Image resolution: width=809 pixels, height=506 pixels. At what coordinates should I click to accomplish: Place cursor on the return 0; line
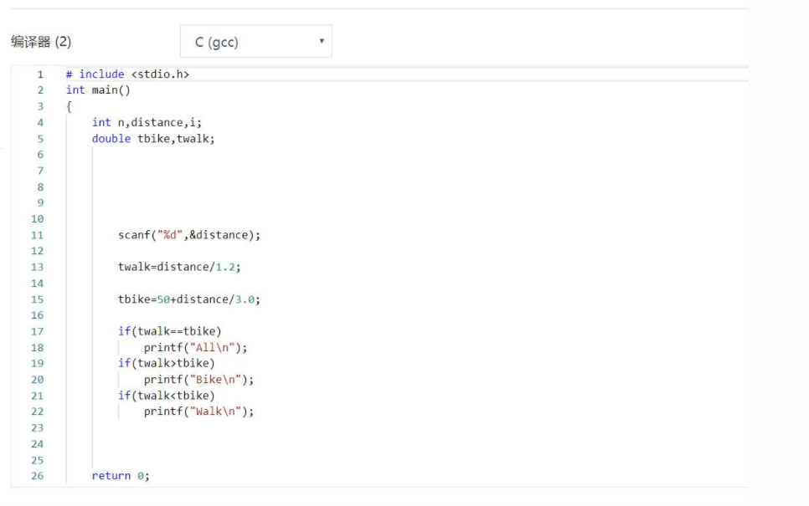(121, 476)
